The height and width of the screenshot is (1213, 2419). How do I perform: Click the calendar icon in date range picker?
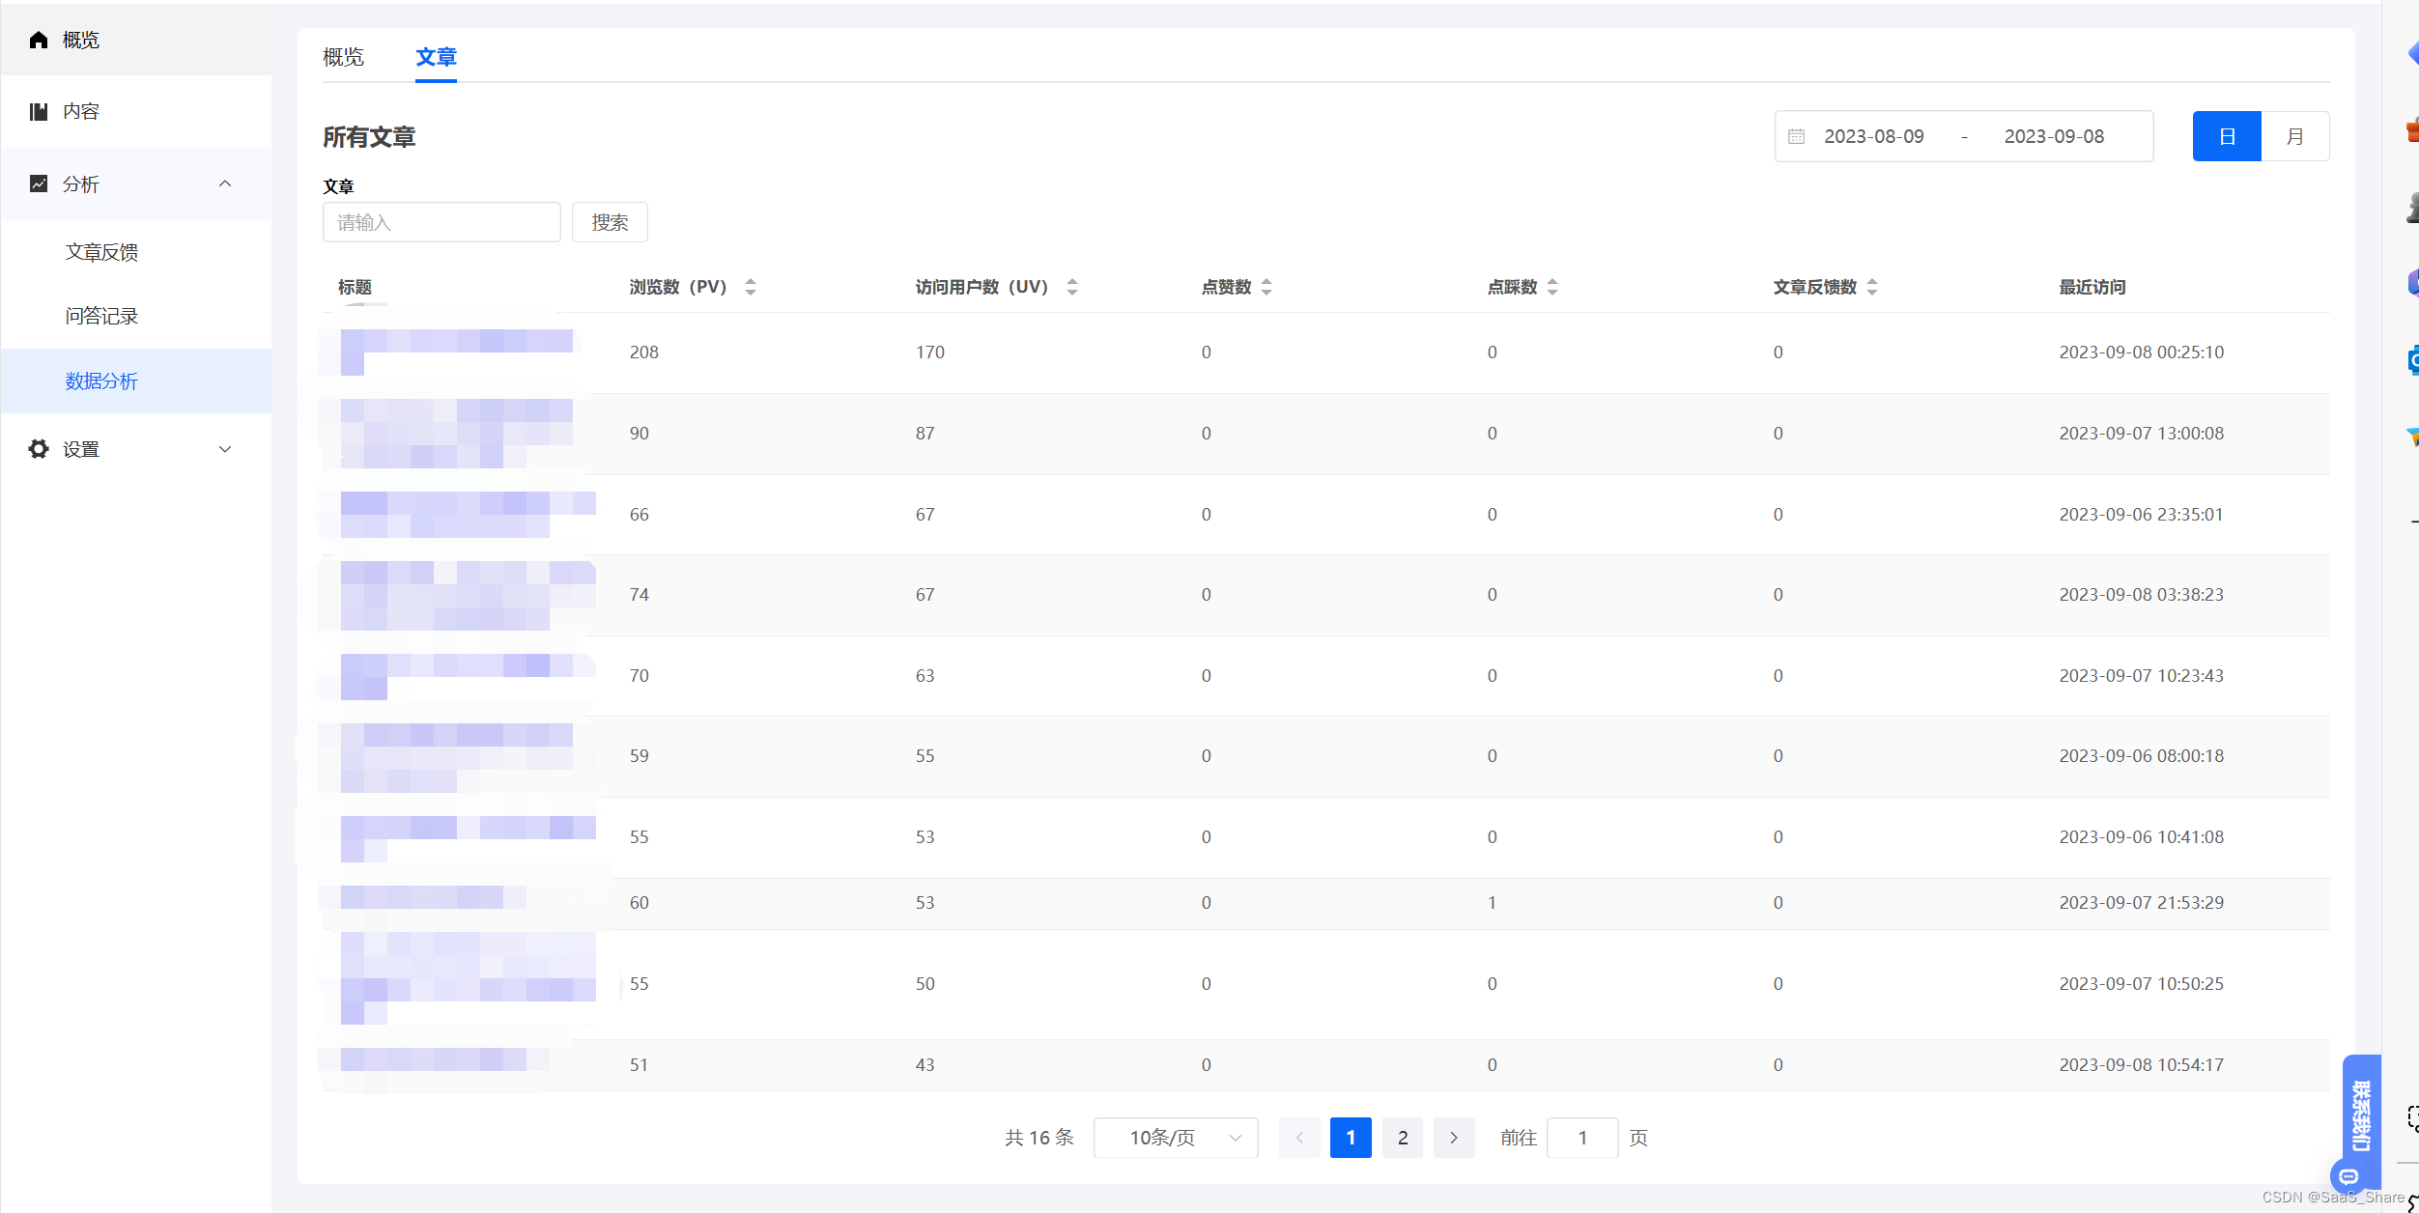[x=1797, y=136]
